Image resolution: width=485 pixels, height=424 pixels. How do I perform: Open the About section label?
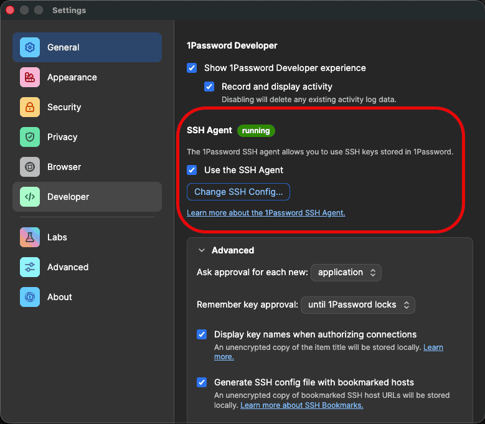tap(59, 297)
